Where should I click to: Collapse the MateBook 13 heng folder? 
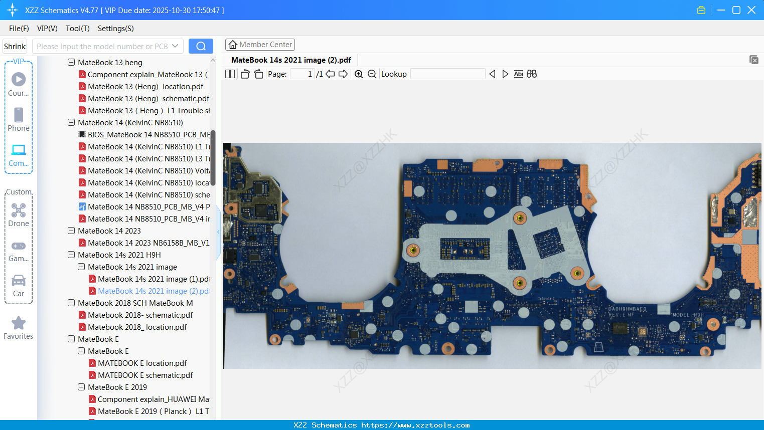(x=71, y=63)
